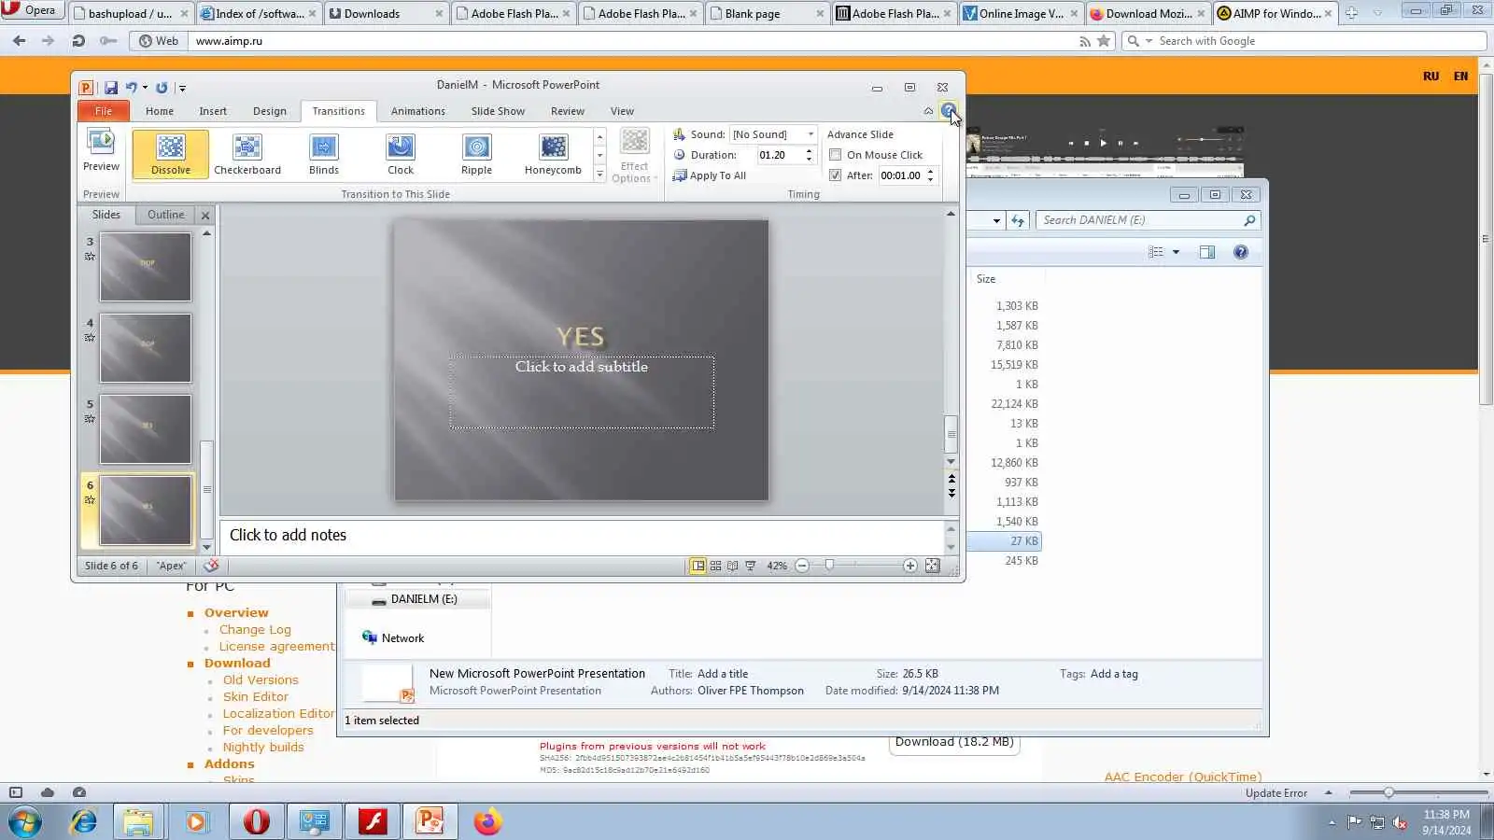Open PowerPoint Help
Screen dimensions: 1494x840
click(x=948, y=111)
